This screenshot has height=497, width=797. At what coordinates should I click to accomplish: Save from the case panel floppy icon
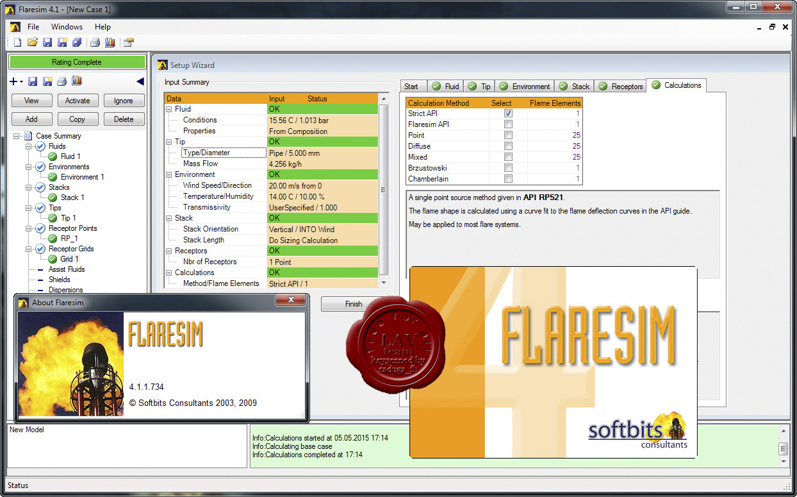tap(33, 81)
